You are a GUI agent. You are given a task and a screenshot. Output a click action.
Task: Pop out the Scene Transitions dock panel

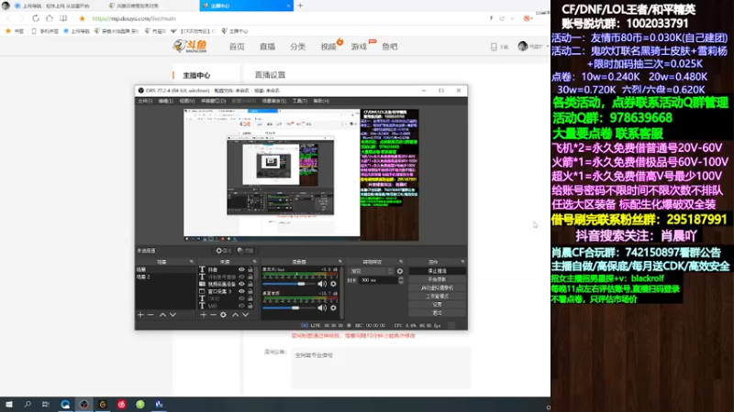[401, 262]
